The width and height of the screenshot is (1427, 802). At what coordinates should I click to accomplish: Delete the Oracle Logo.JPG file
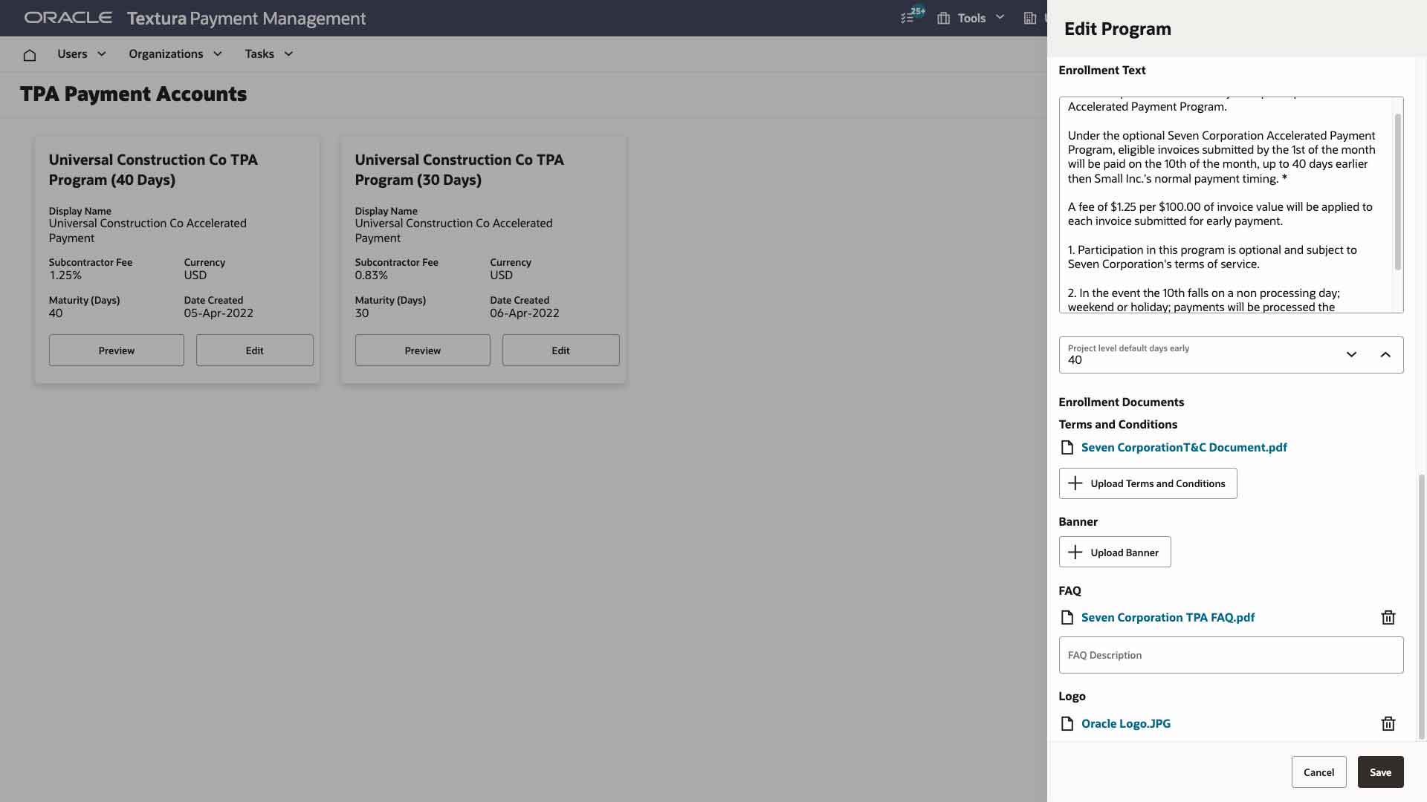(x=1388, y=723)
